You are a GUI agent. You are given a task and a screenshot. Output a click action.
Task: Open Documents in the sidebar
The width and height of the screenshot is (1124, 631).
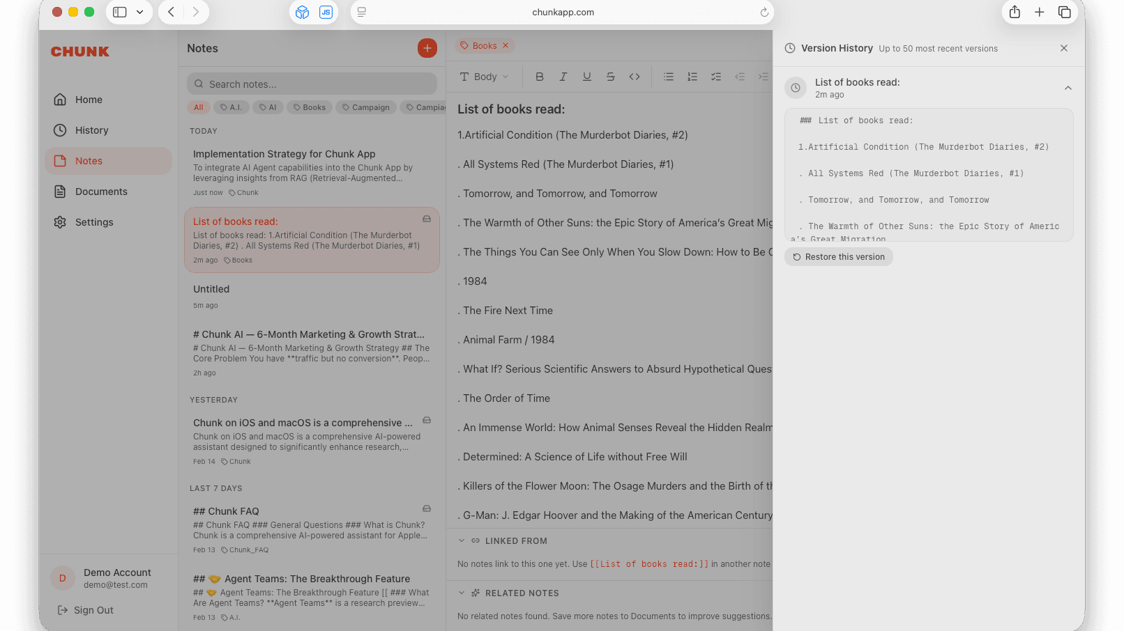point(101,192)
